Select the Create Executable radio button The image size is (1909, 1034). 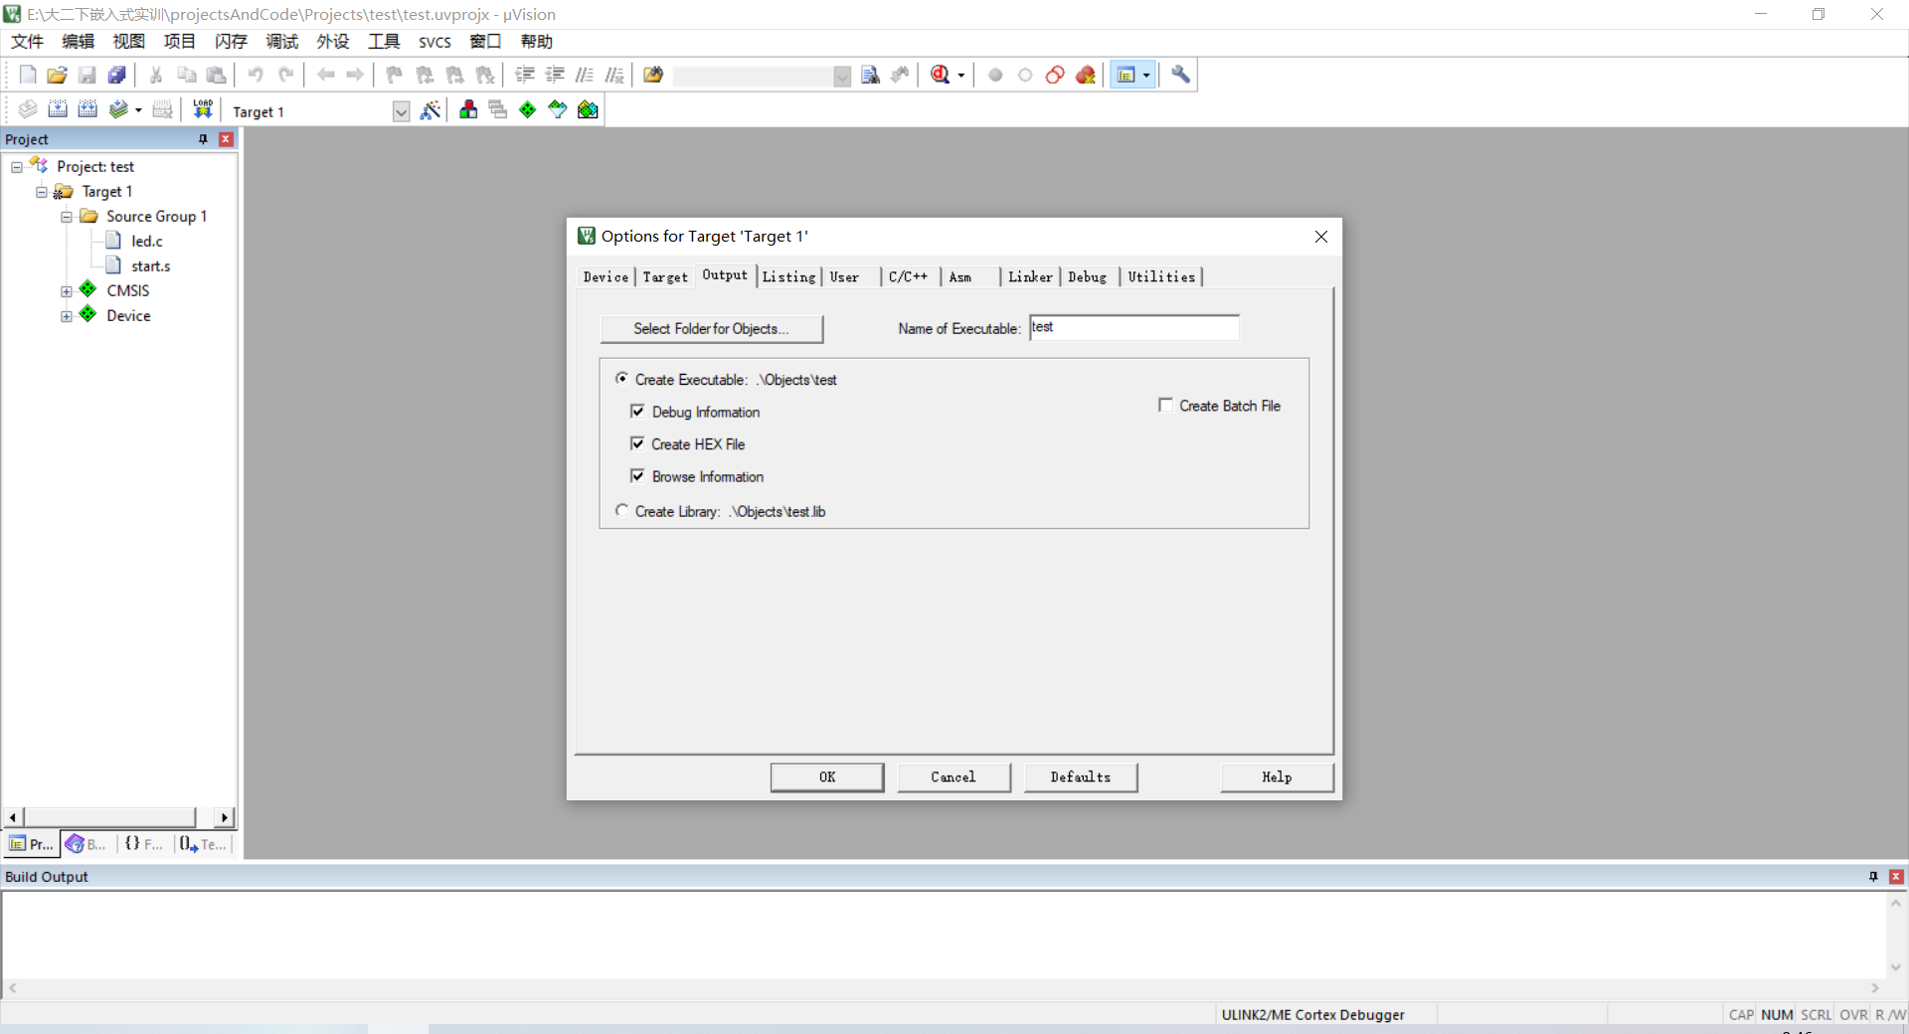coord(621,379)
